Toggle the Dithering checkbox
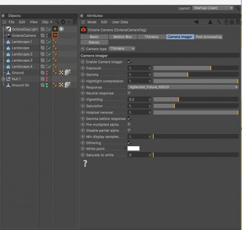The width and height of the screenshot is (242, 230). 129,142
